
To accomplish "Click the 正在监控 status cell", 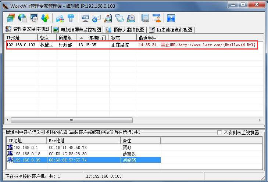I will [x=120, y=45].
